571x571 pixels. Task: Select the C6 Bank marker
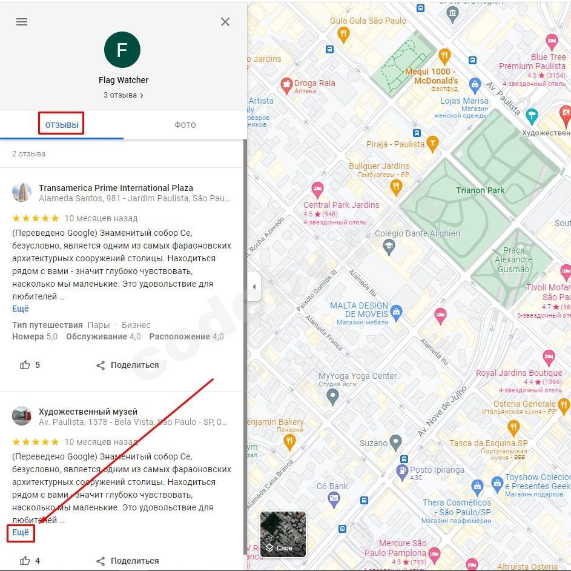click(x=334, y=499)
